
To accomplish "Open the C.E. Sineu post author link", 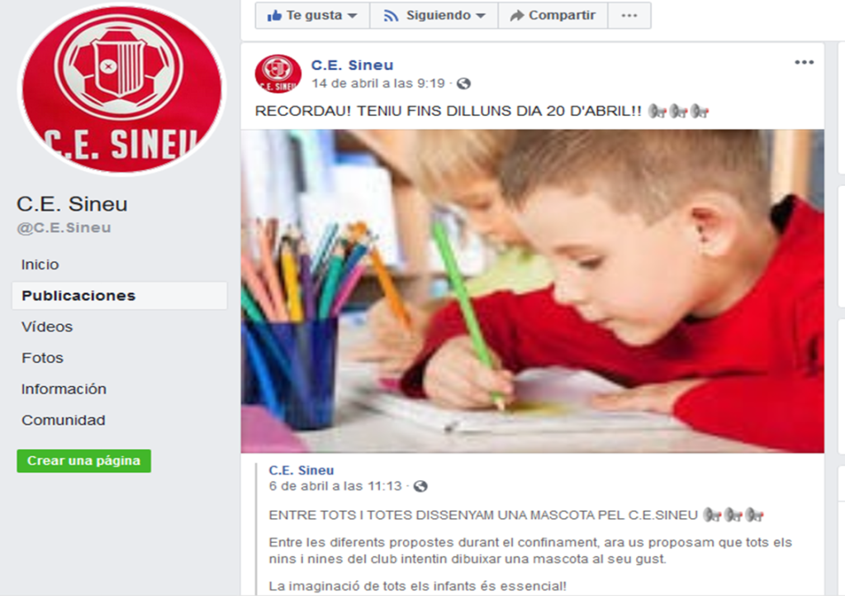I will coord(352,65).
